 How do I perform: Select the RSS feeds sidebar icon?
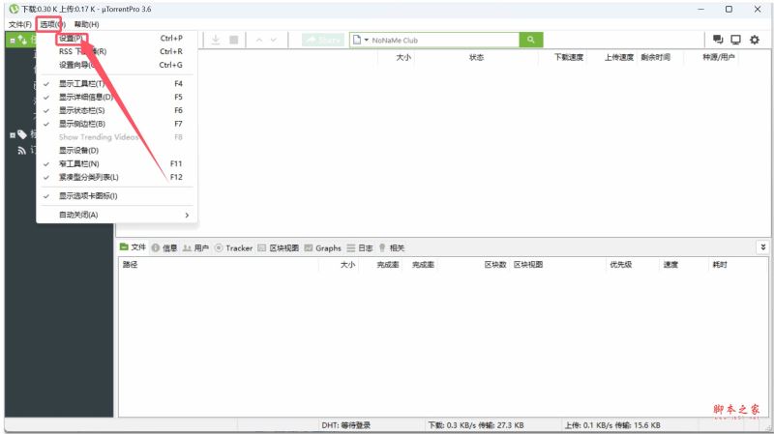(x=22, y=151)
